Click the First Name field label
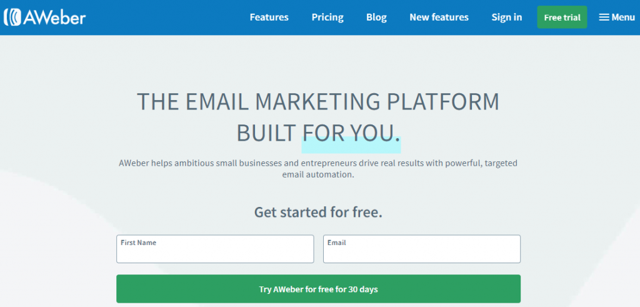This screenshot has width=640, height=307. pos(138,243)
